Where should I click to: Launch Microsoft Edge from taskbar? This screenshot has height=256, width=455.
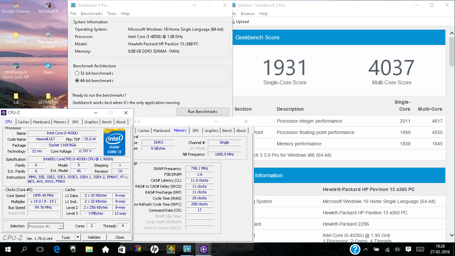[x=57, y=249]
